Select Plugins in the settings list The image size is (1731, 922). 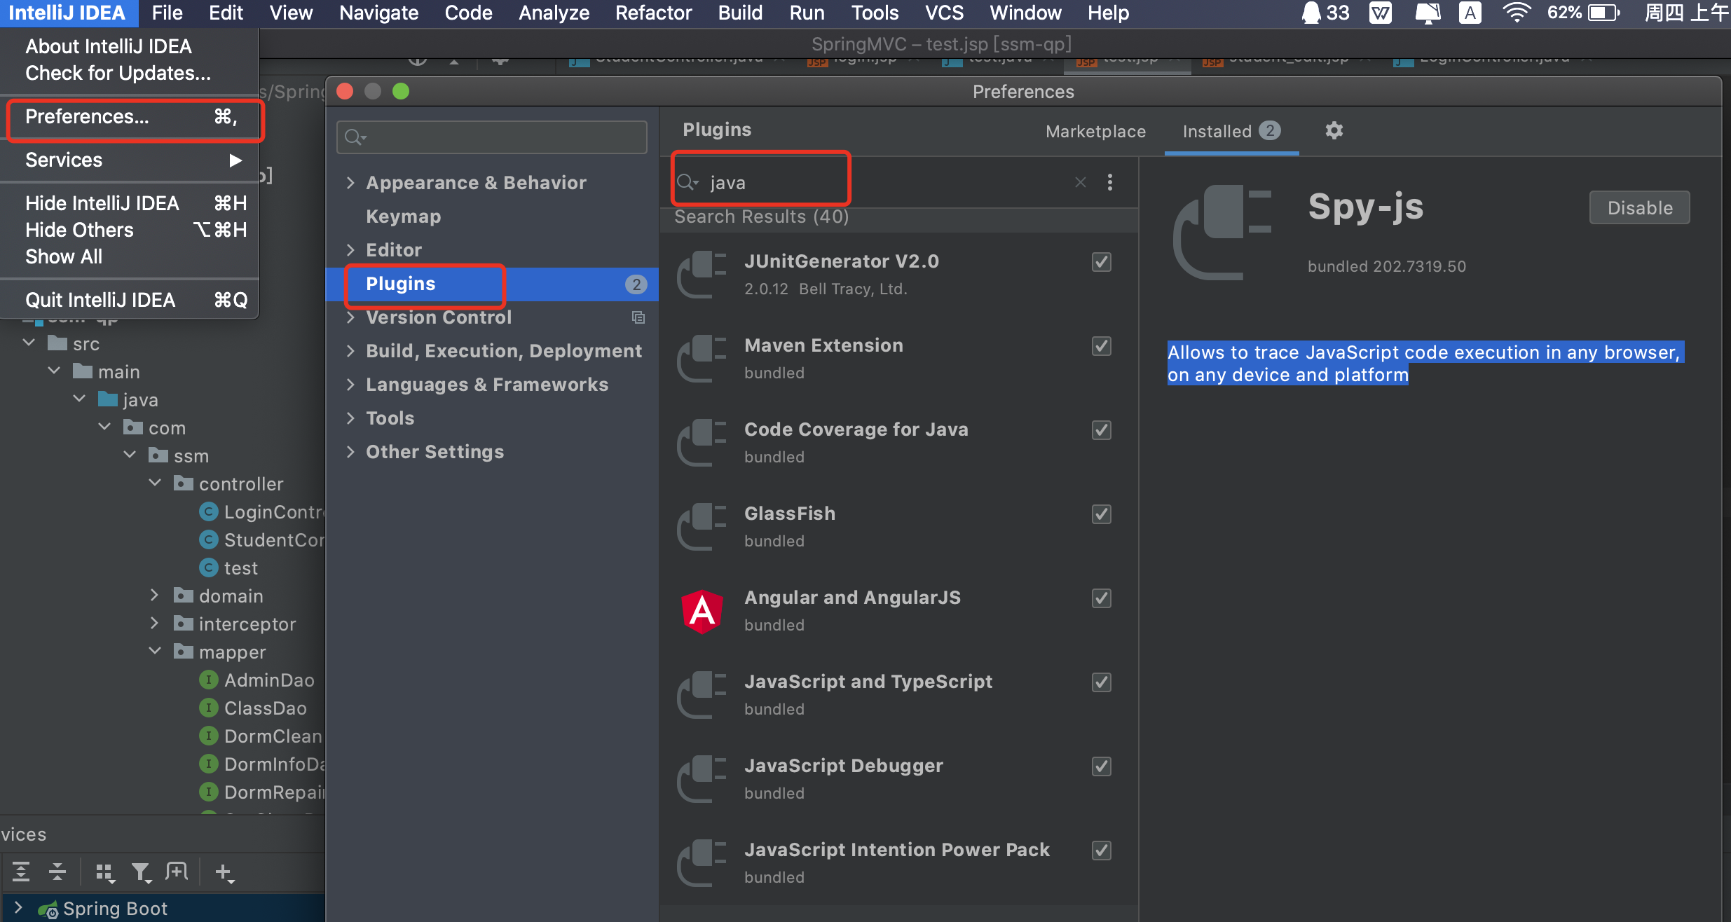click(x=492, y=284)
